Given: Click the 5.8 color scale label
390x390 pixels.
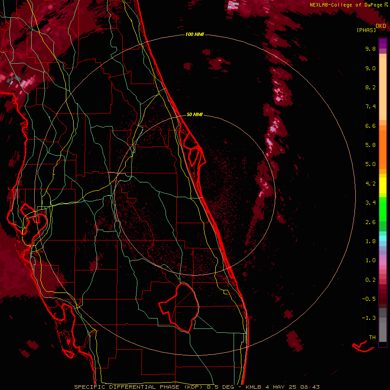Looking at the screenshot, I should coord(370,145).
